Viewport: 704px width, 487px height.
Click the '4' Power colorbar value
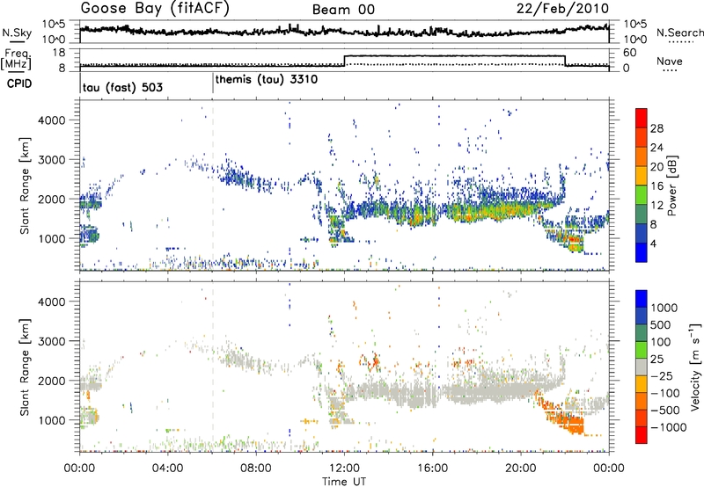[653, 243]
